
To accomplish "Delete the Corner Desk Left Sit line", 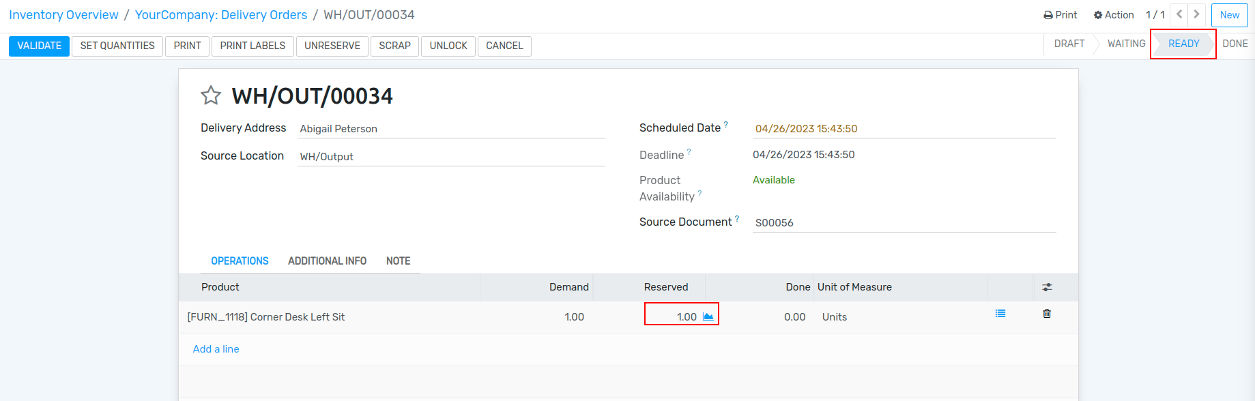I will [x=1047, y=314].
